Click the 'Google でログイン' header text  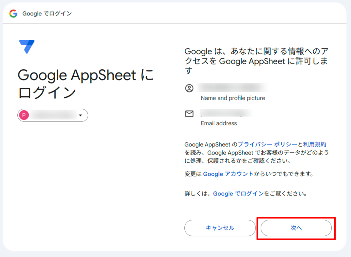coord(47,13)
